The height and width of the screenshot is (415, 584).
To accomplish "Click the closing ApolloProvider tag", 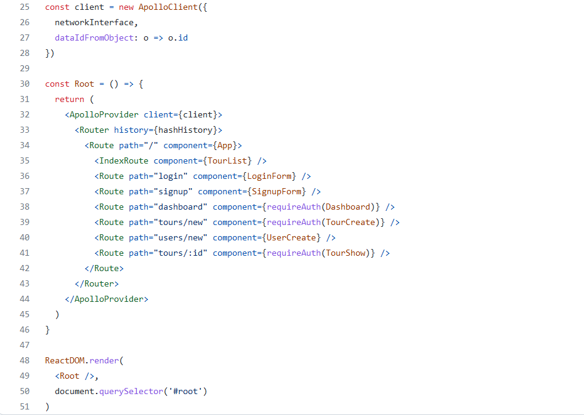I will [109, 299].
